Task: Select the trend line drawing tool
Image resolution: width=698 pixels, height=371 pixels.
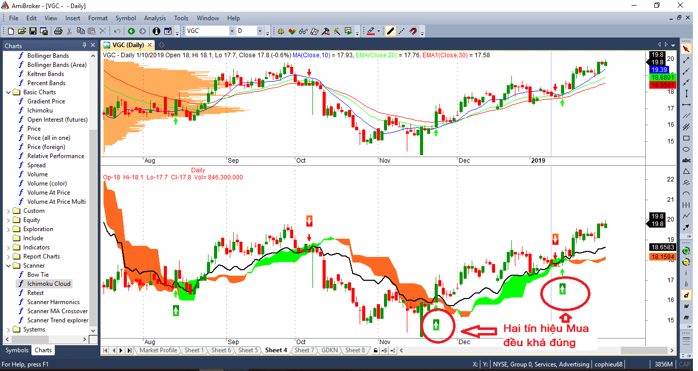Action: click(x=686, y=60)
